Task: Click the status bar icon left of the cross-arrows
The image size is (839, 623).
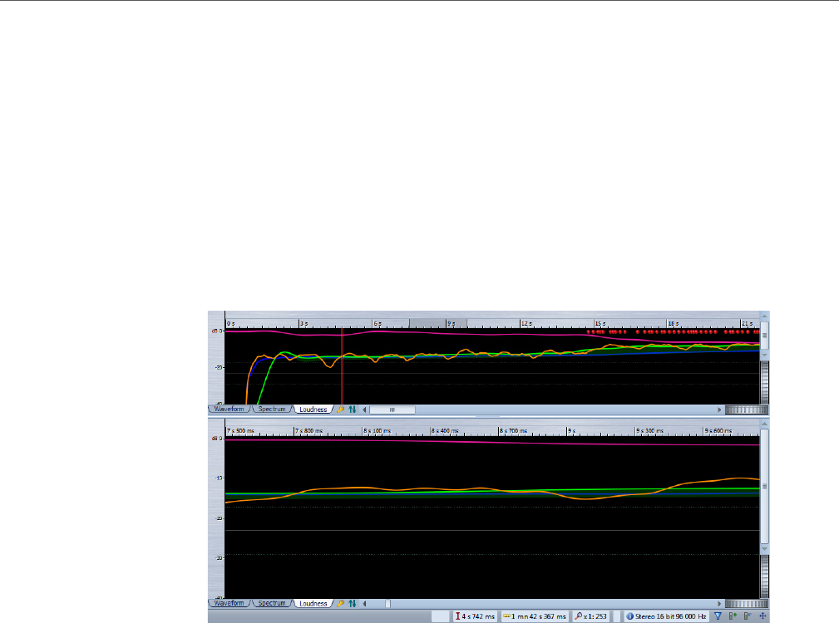Action: coord(748,616)
